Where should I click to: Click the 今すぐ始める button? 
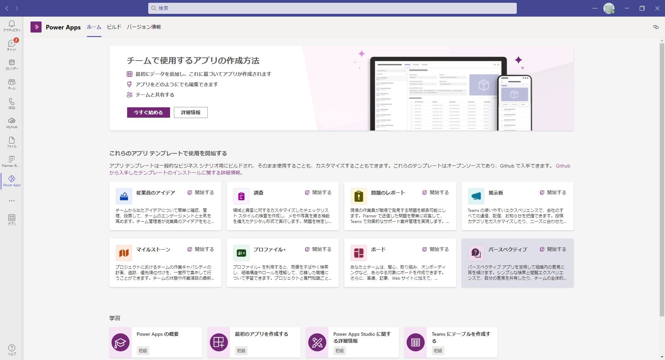[148, 112]
